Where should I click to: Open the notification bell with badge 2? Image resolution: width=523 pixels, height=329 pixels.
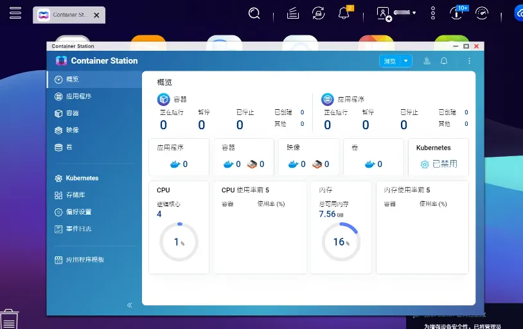(x=344, y=13)
